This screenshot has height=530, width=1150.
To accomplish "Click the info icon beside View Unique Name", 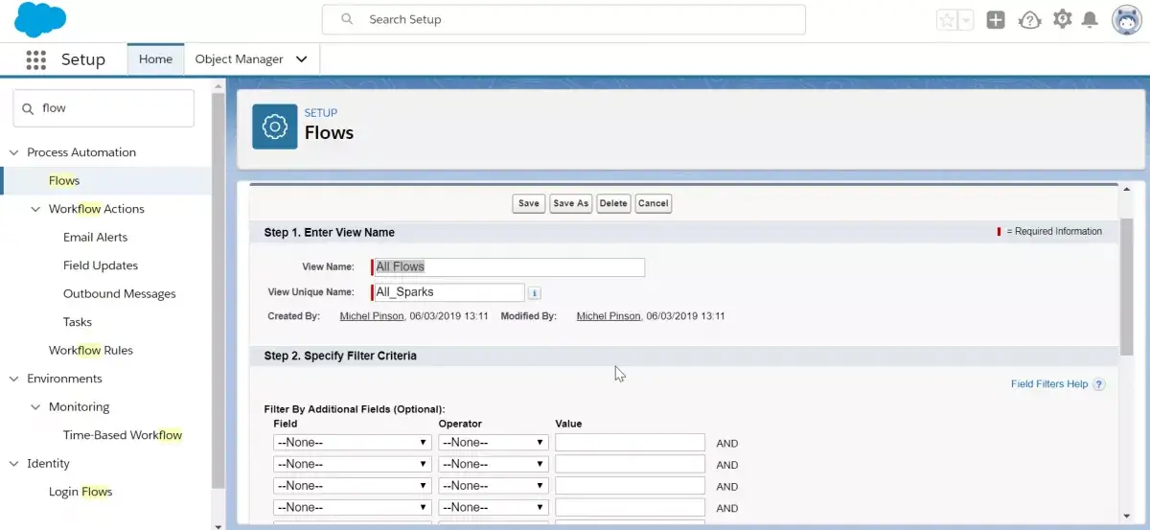I will (x=535, y=292).
